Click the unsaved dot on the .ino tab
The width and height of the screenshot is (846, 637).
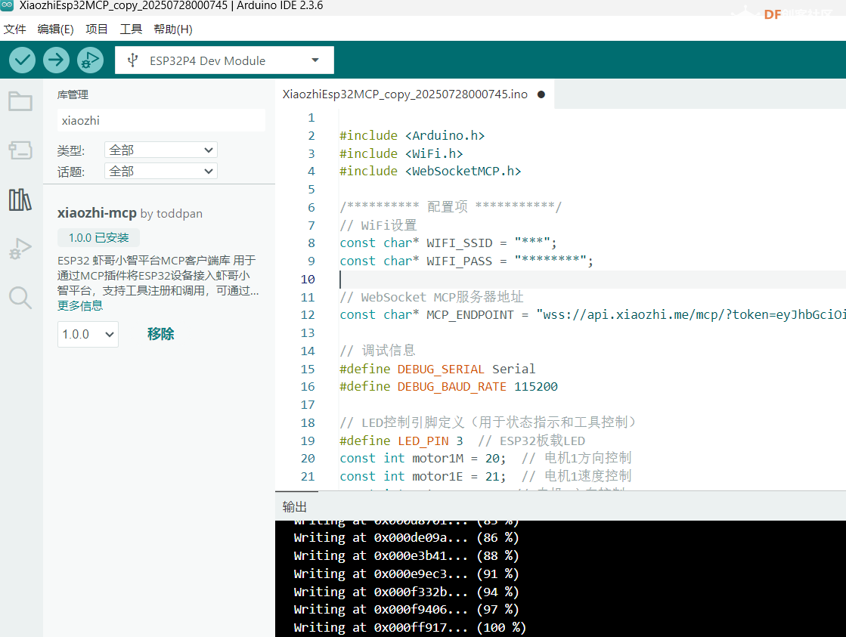541,94
